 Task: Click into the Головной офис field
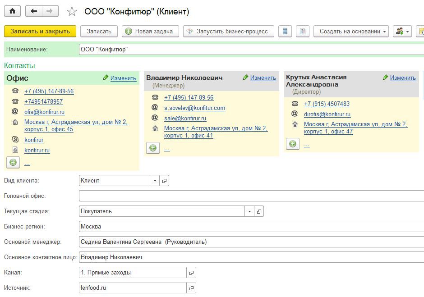[x=250, y=196]
